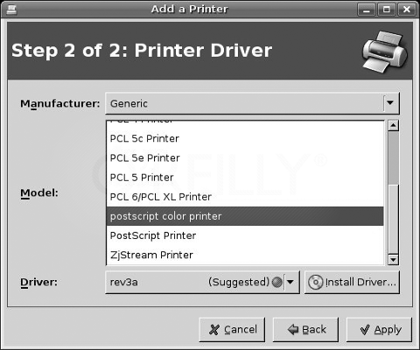Image resolution: width=420 pixels, height=350 pixels.
Task: Click the CD icon on Install Driver button
Action: pyautogui.click(x=315, y=282)
